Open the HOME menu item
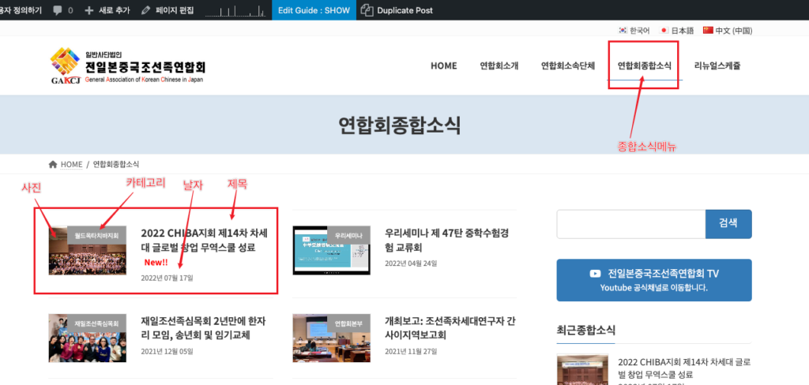Image resolution: width=809 pixels, height=385 pixels. pyautogui.click(x=443, y=66)
